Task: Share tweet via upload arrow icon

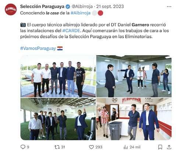Action: pos(169,147)
